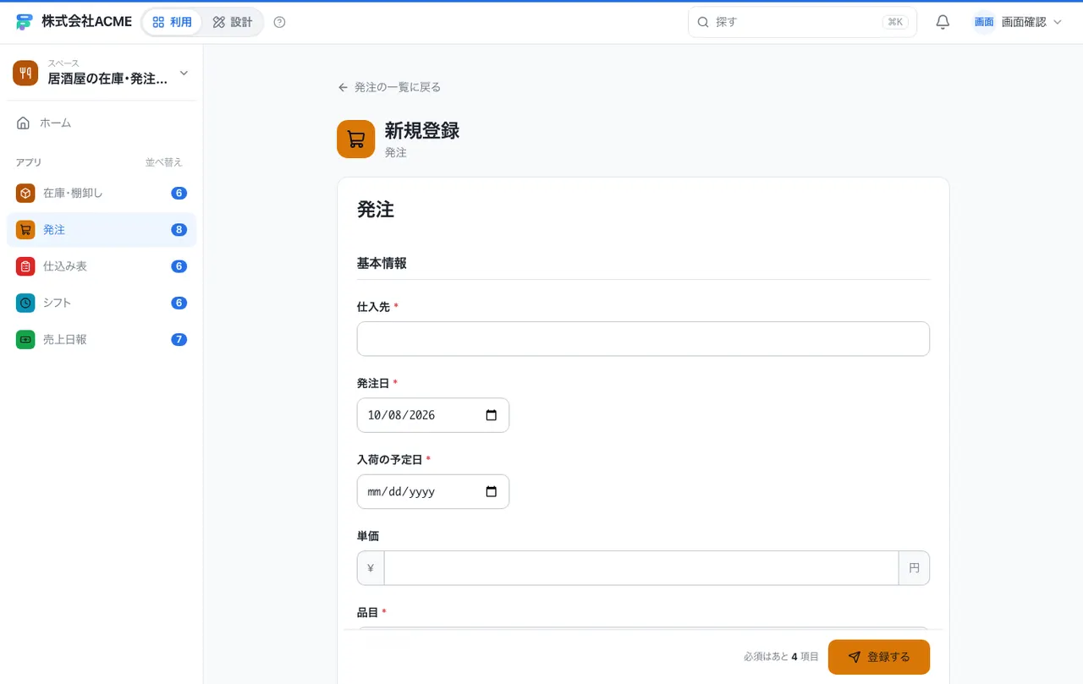Click into the 探す search box

coord(803,22)
